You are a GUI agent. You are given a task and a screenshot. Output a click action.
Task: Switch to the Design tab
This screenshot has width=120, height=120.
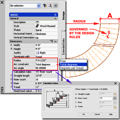(63, 15)
